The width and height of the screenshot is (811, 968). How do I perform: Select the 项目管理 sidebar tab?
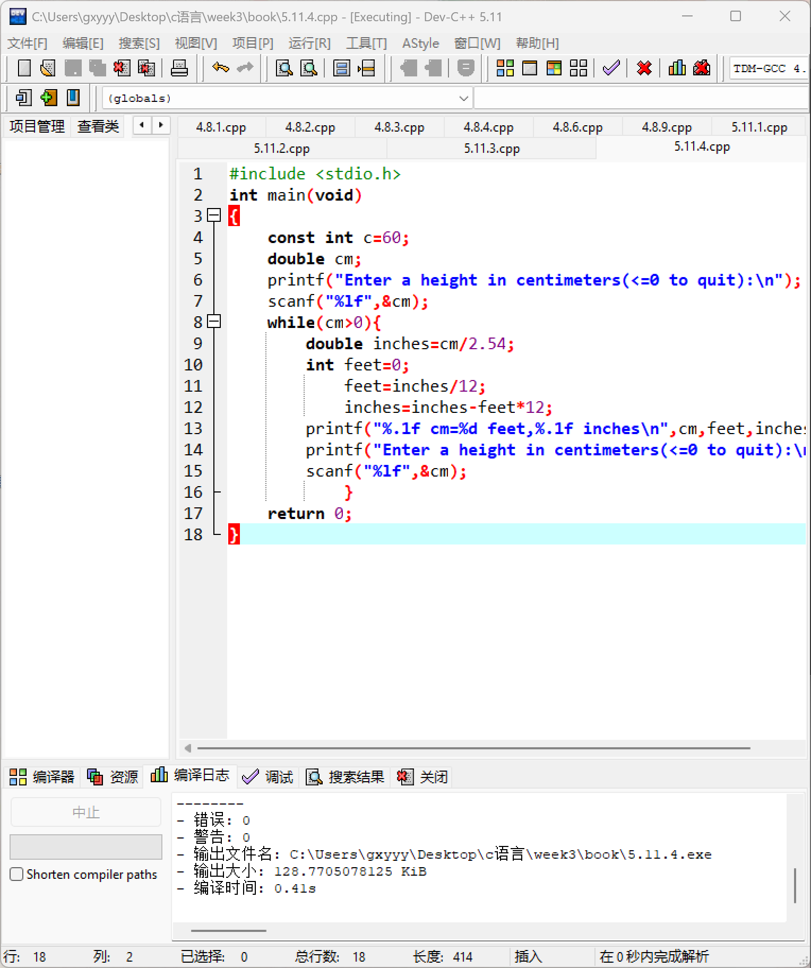point(37,126)
